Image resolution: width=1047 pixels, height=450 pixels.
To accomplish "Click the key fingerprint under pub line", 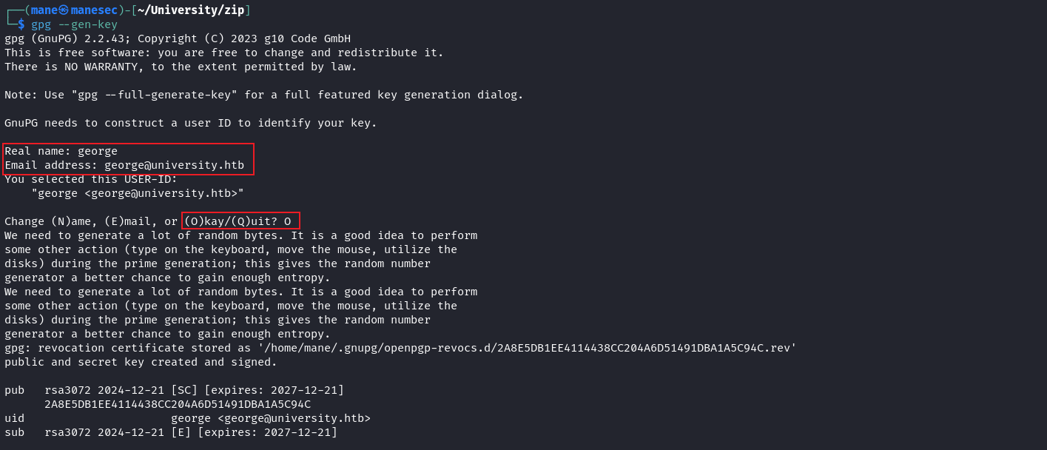I will pyautogui.click(x=178, y=404).
